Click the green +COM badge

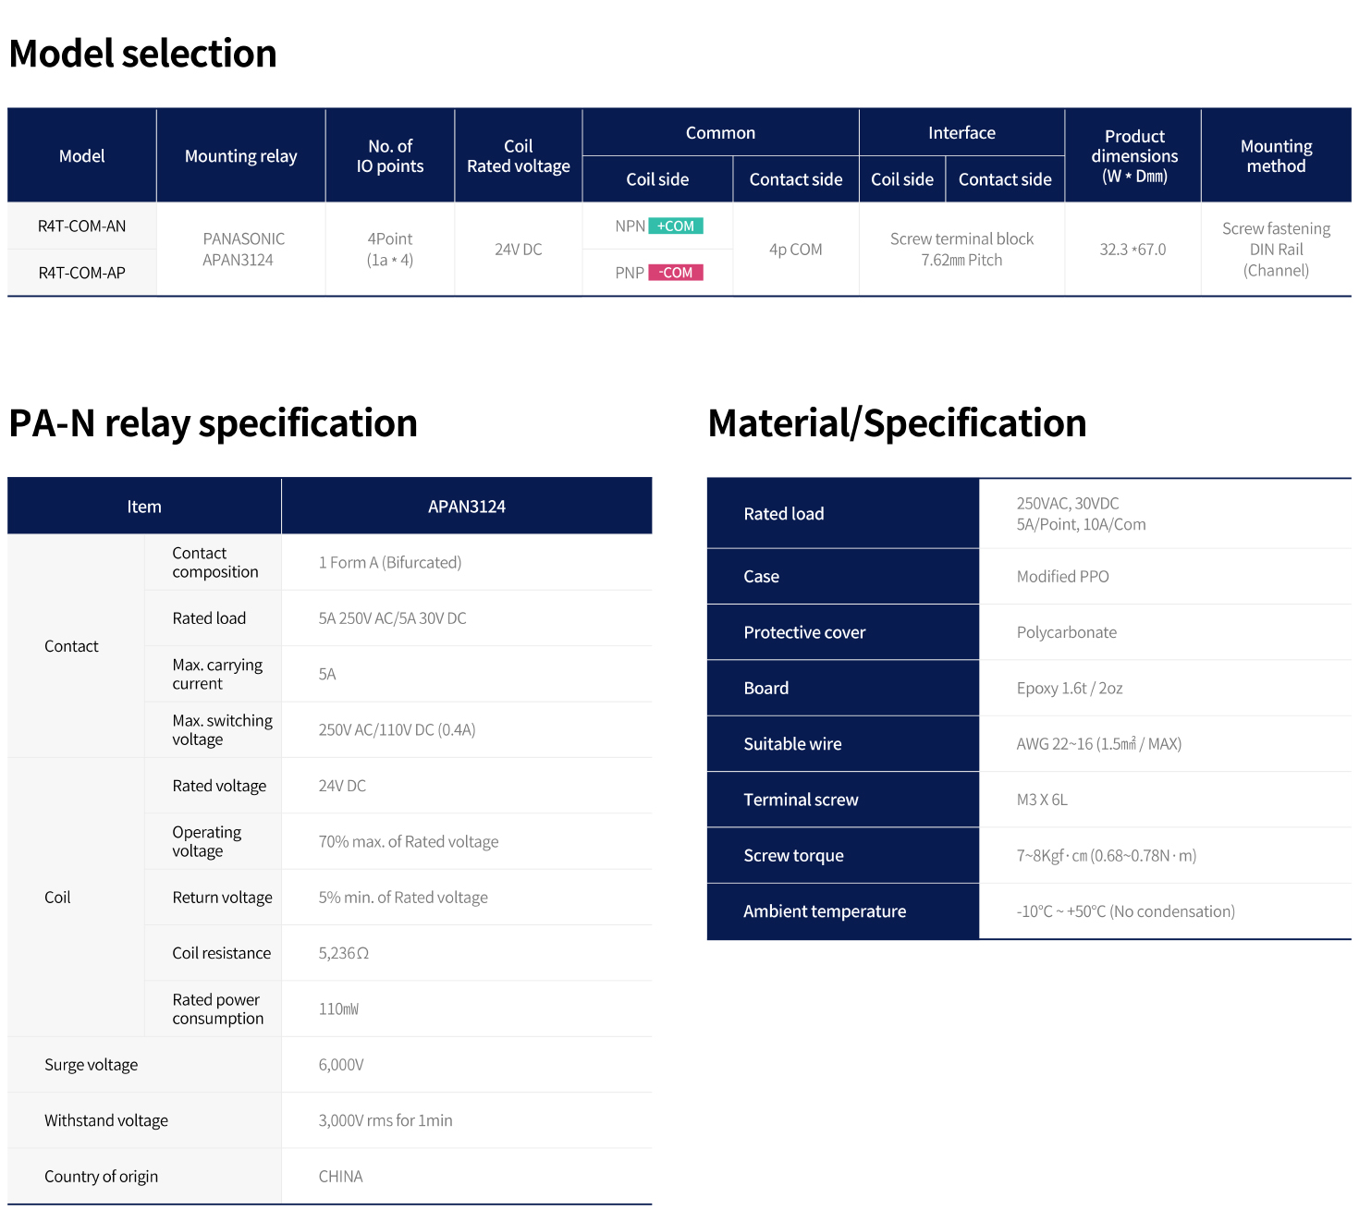coord(675,226)
